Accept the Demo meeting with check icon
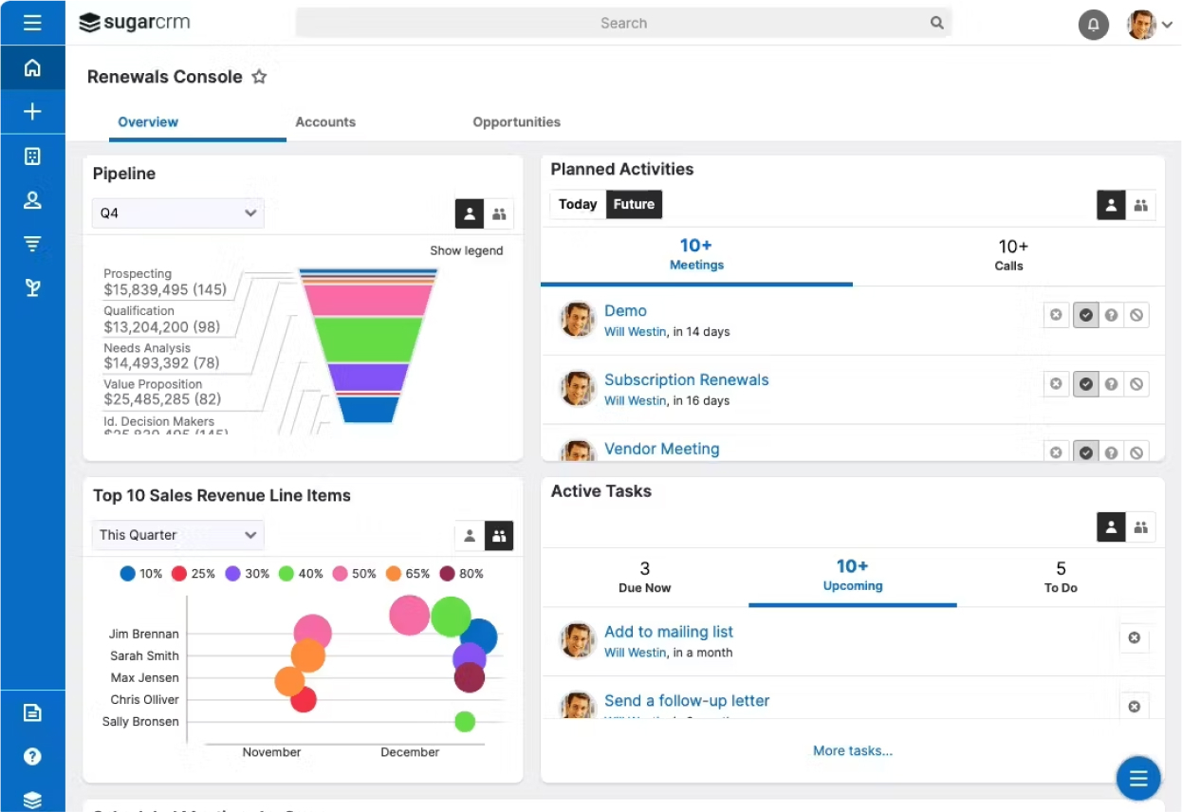 (x=1086, y=315)
